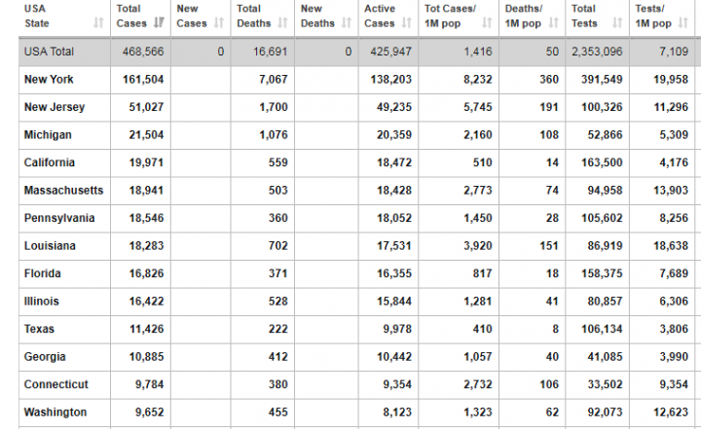Image resolution: width=701 pixels, height=429 pixels.
Task: Click Michigan total deaths 1,076
Action: pyautogui.click(x=274, y=135)
